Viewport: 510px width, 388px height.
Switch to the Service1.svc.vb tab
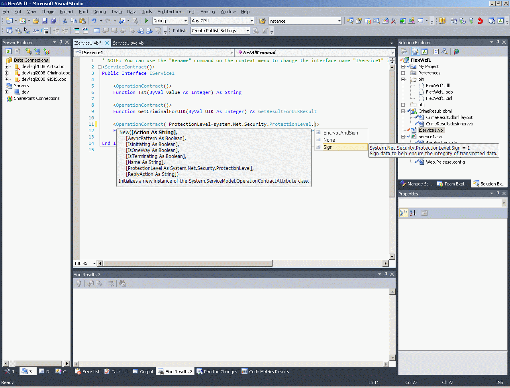click(x=128, y=43)
